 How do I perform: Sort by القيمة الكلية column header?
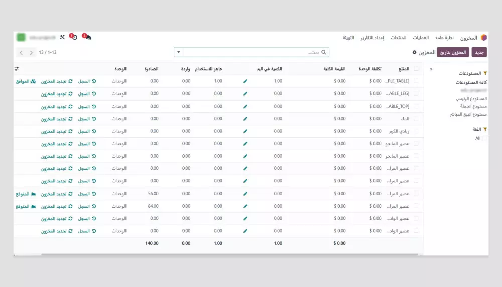pyautogui.click(x=334, y=69)
